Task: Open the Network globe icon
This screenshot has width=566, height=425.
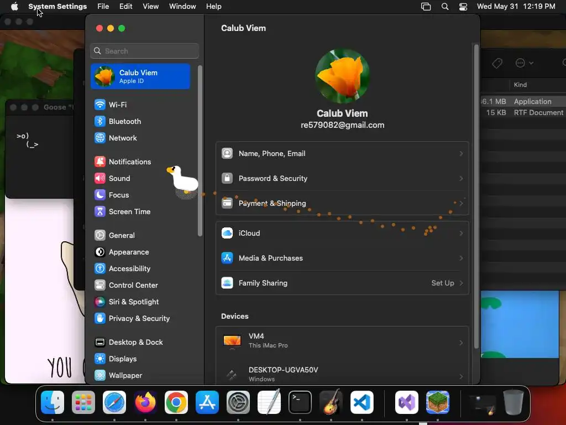Action: pos(99,138)
